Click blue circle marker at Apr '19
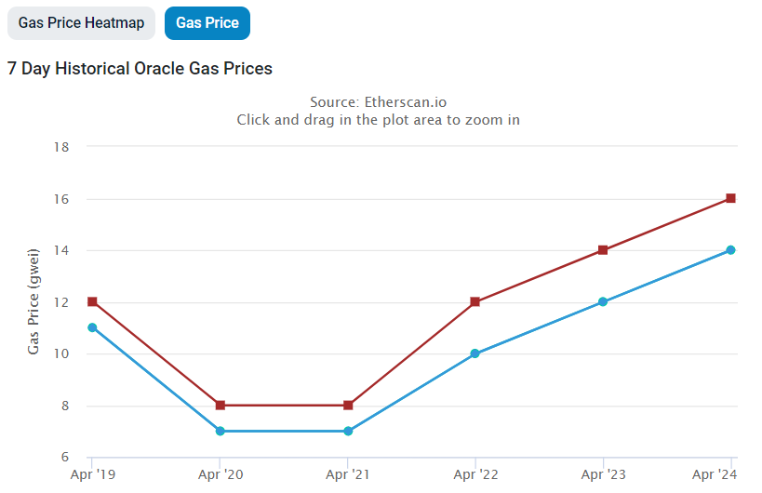 92,327
